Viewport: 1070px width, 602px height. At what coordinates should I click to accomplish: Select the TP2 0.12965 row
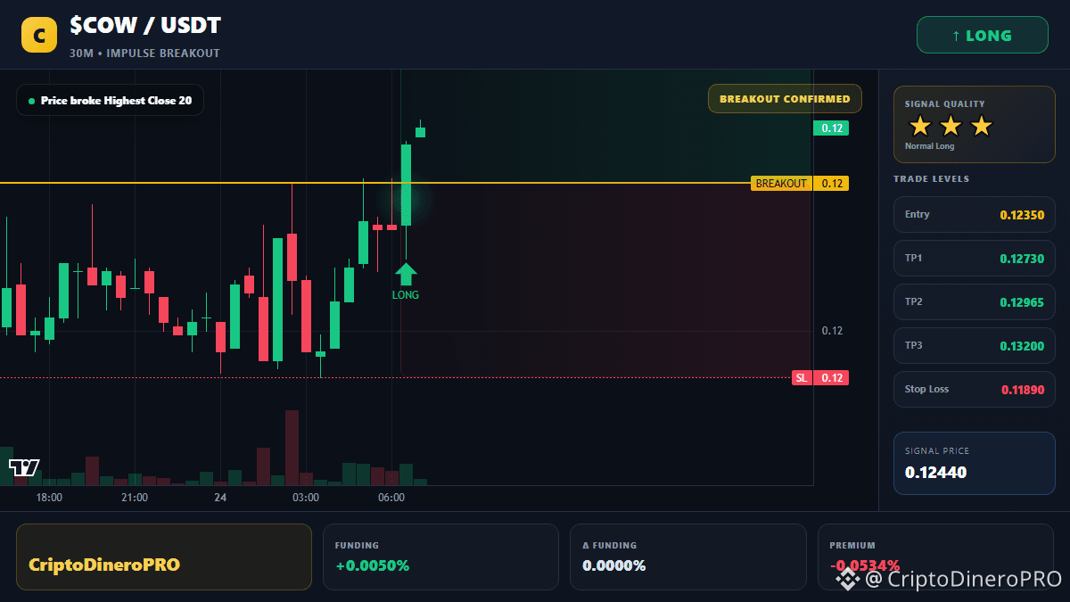pyautogui.click(x=975, y=301)
